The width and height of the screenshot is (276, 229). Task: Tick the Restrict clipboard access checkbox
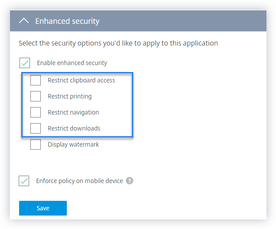[x=36, y=80]
